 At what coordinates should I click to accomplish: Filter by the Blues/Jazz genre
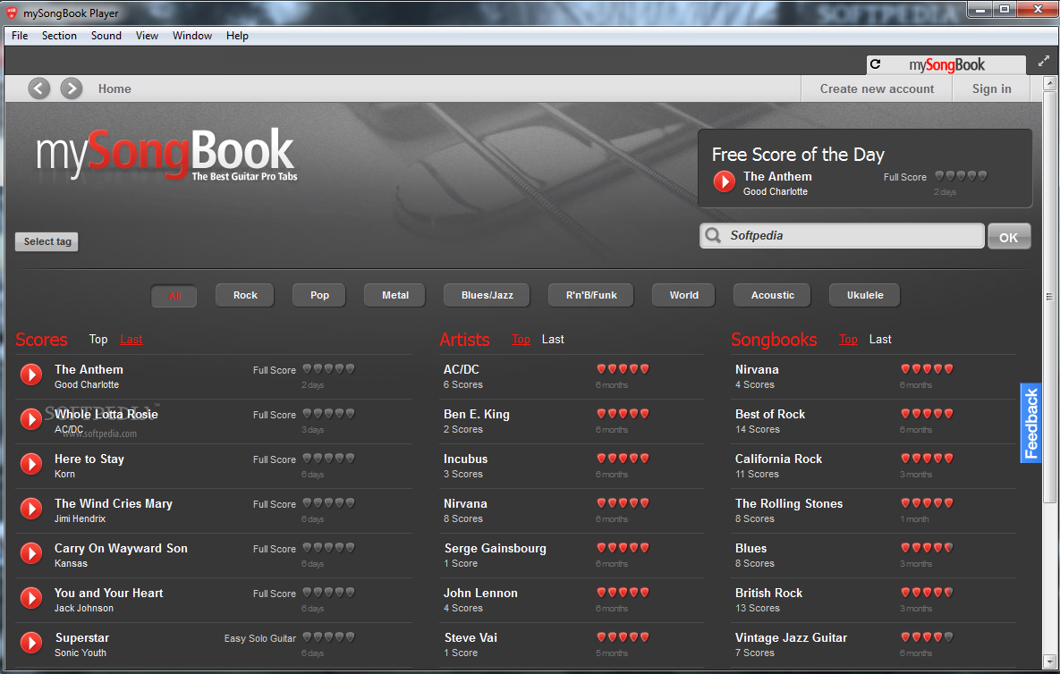487,295
